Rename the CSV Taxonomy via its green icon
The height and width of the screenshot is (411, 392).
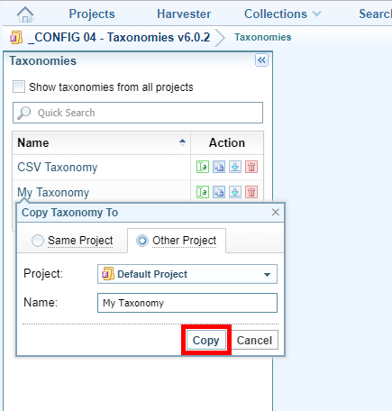pos(203,167)
